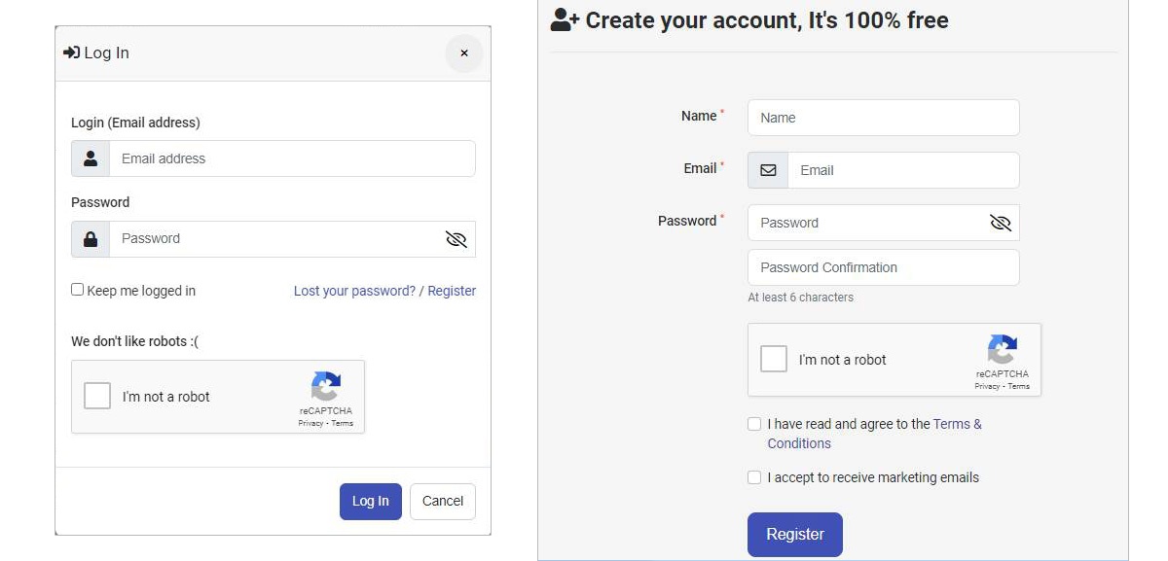Click the padlock icon beside login Password
The height and width of the screenshot is (561, 1168).
coord(91,239)
